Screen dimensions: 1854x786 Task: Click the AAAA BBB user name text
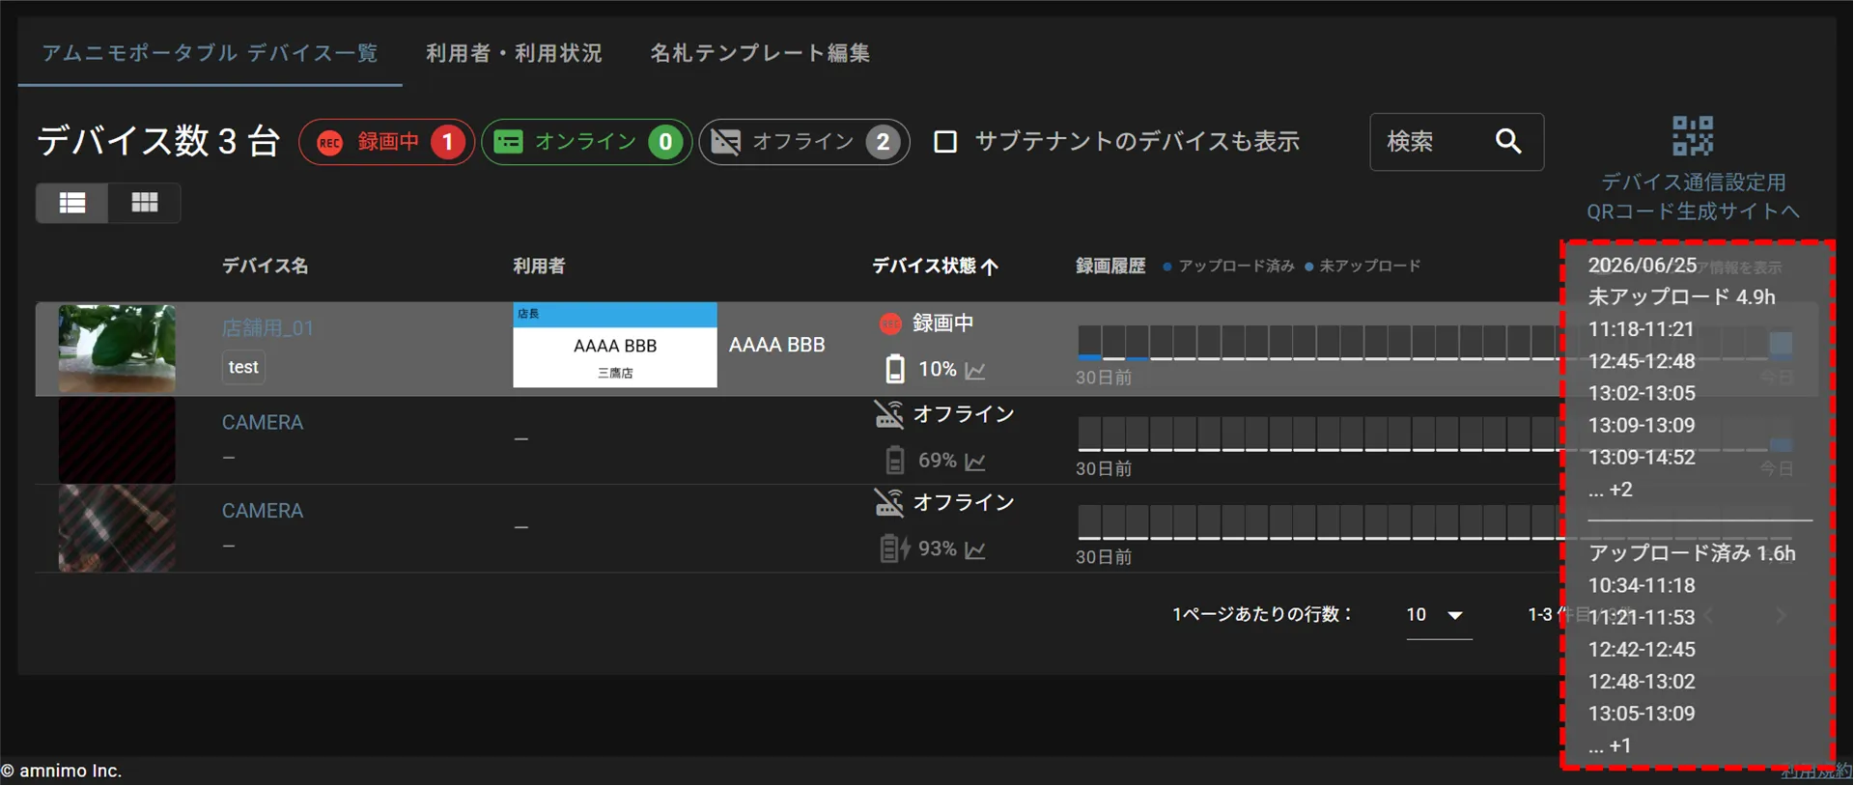pos(776,346)
